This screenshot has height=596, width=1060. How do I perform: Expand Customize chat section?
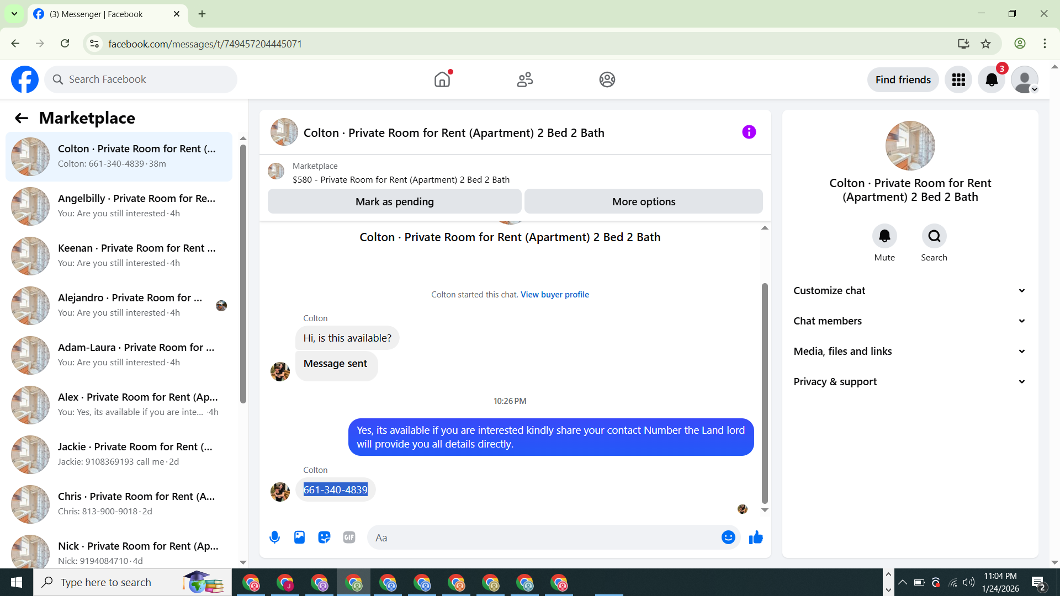click(910, 291)
